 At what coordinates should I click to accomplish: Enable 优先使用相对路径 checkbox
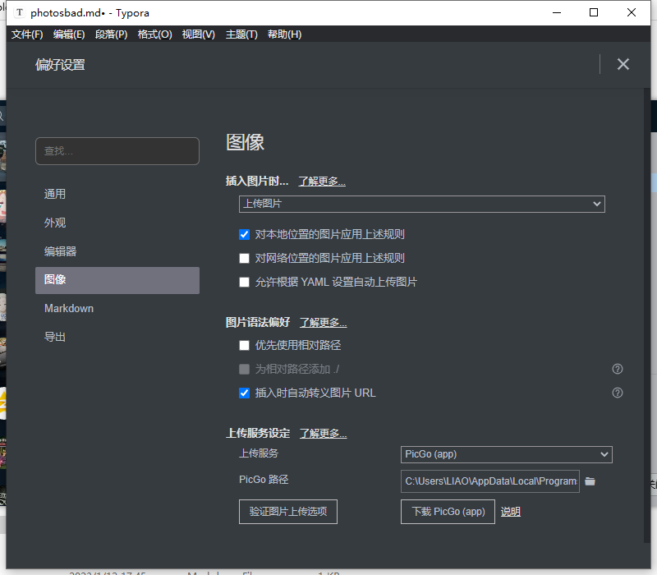244,345
